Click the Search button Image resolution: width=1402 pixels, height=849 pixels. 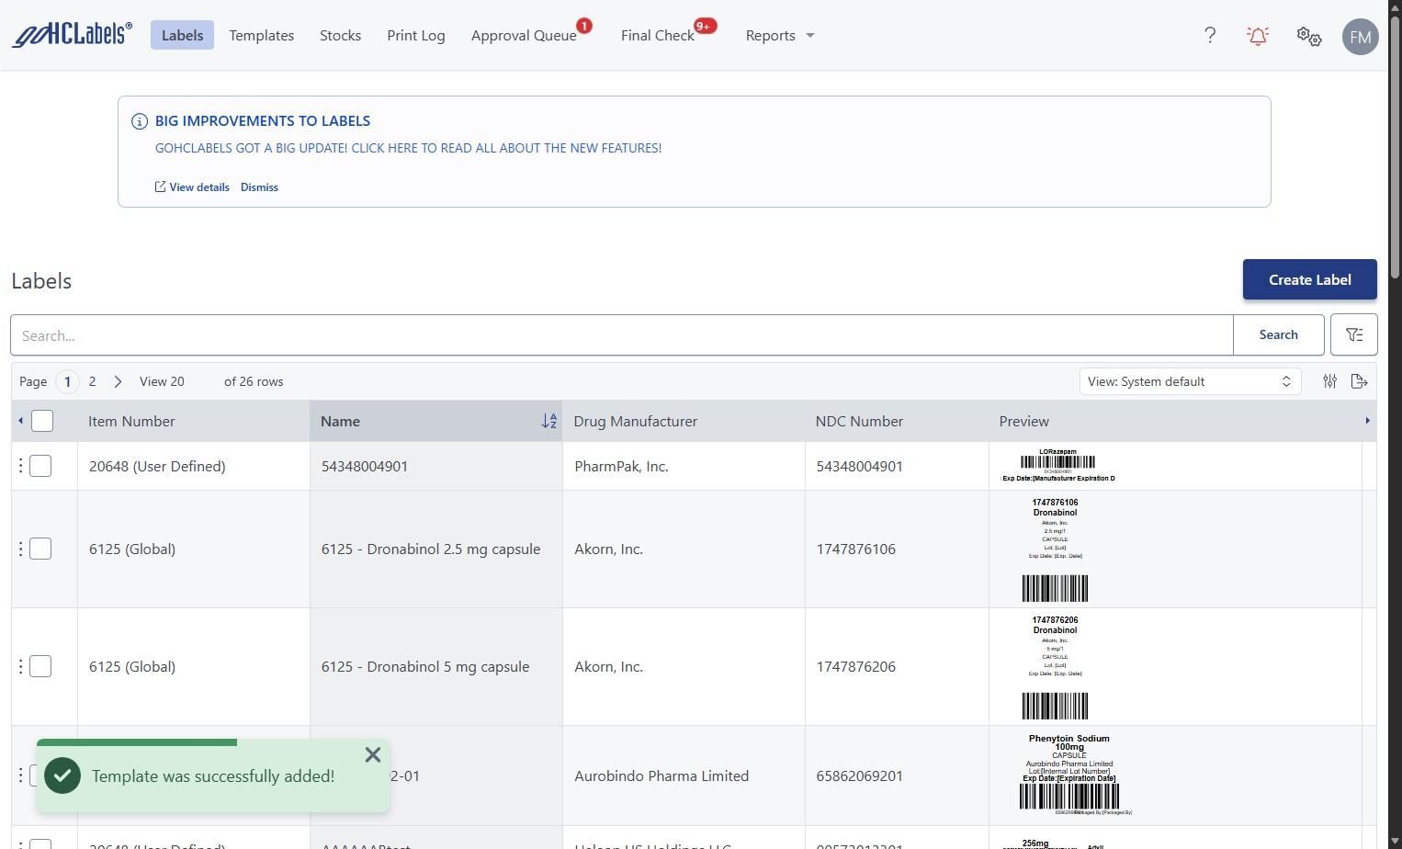coord(1278,334)
